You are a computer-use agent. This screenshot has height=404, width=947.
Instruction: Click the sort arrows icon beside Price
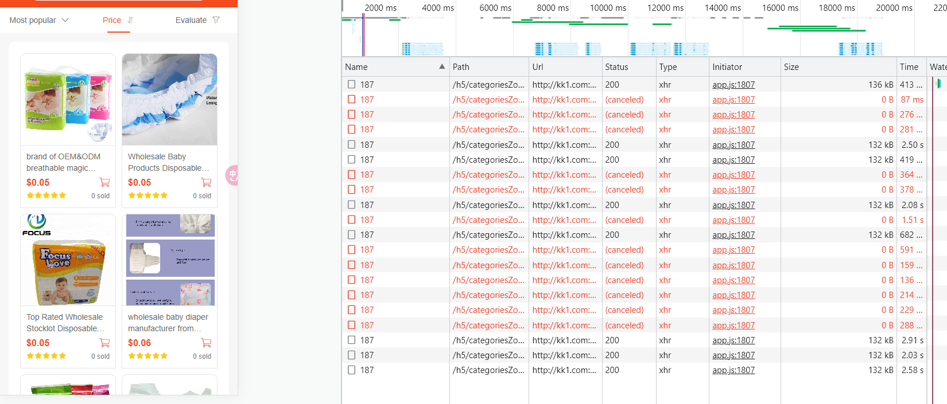[x=130, y=20]
